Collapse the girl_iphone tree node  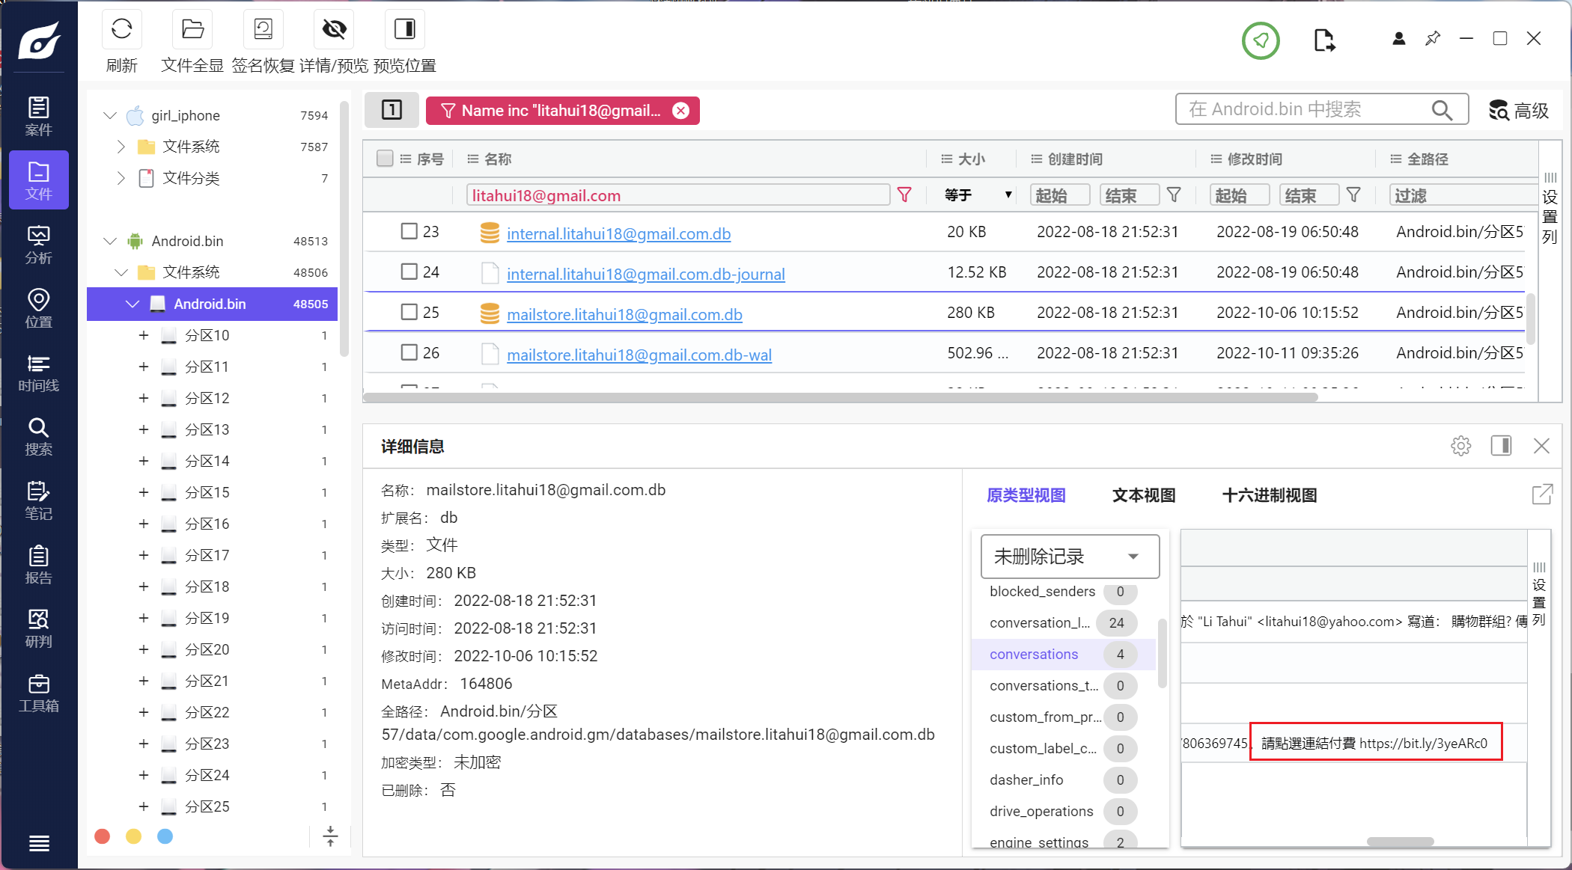110,115
